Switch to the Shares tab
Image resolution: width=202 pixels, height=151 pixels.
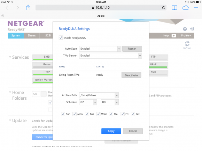pos(32,35)
